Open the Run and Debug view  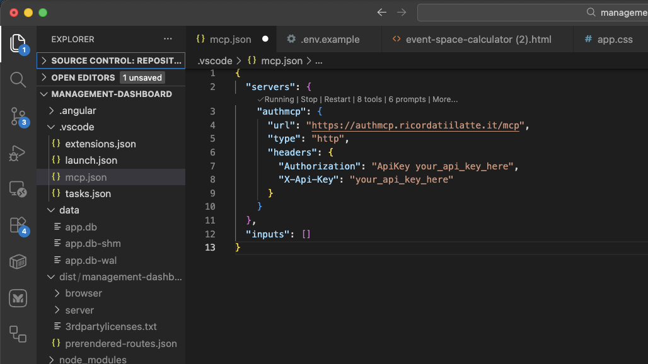coord(18,152)
